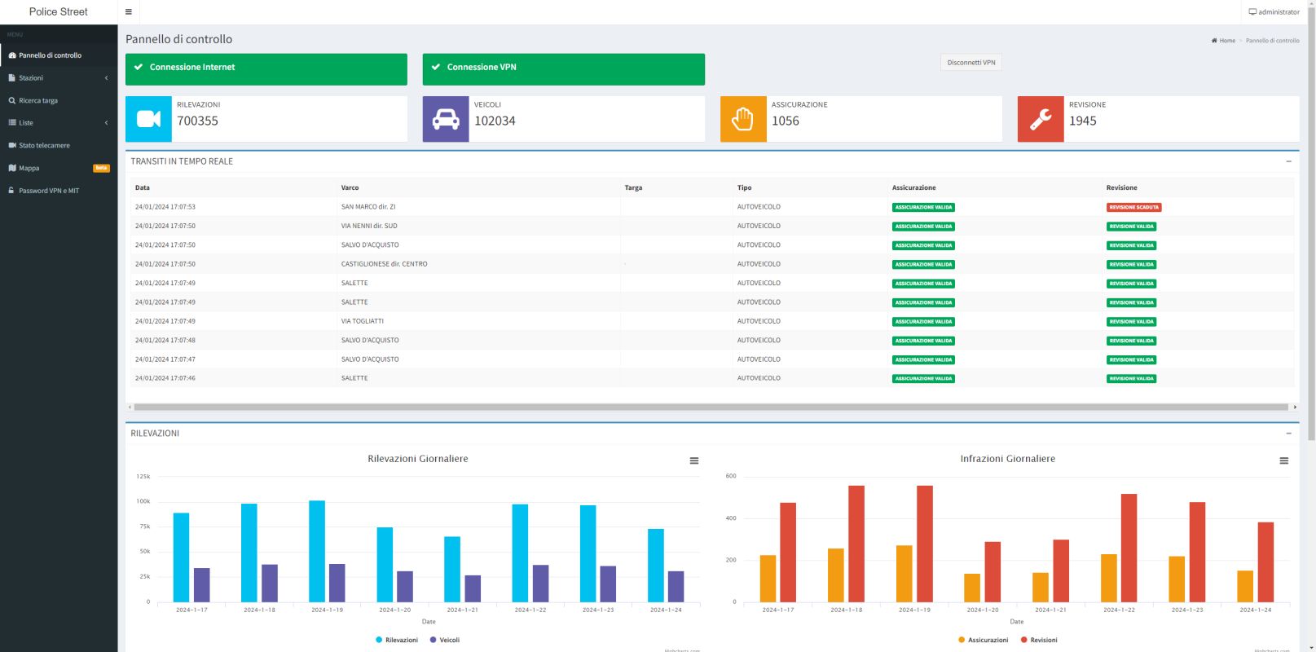
Task: Collapse the Rilevazioni panel
Action: tap(1288, 434)
